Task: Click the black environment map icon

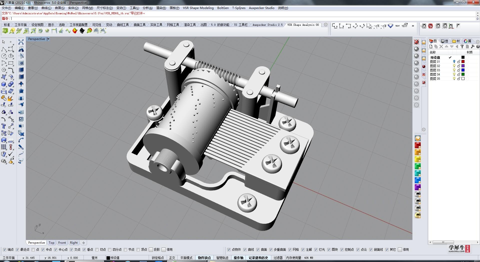Action: (82, 31)
